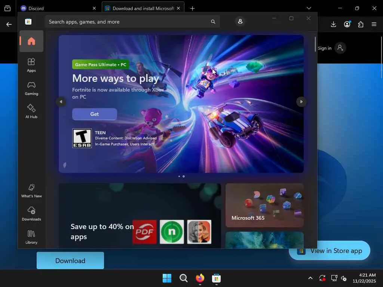The image size is (383, 287).
Task: Close the Download and install Microsoft tab
Action: [x=178, y=8]
